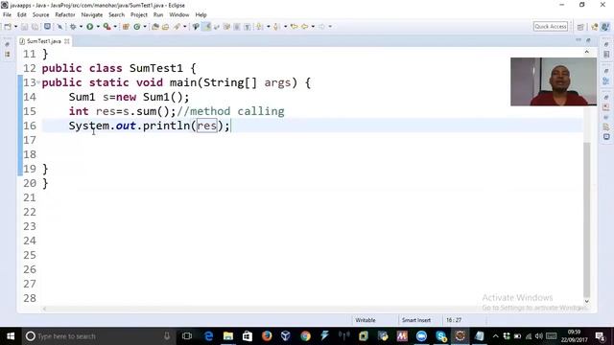
Task: Open the New Java Class dropdown arrow
Action: [x=145, y=27]
